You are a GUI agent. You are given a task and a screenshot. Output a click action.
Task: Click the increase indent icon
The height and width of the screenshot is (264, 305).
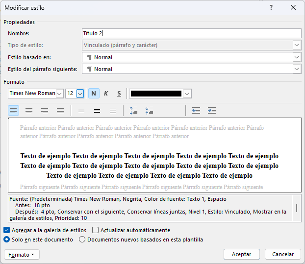[x=211, y=111]
